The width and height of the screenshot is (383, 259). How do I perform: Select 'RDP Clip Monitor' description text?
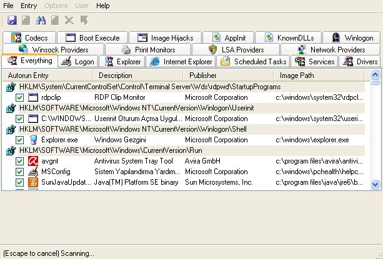coord(120,97)
